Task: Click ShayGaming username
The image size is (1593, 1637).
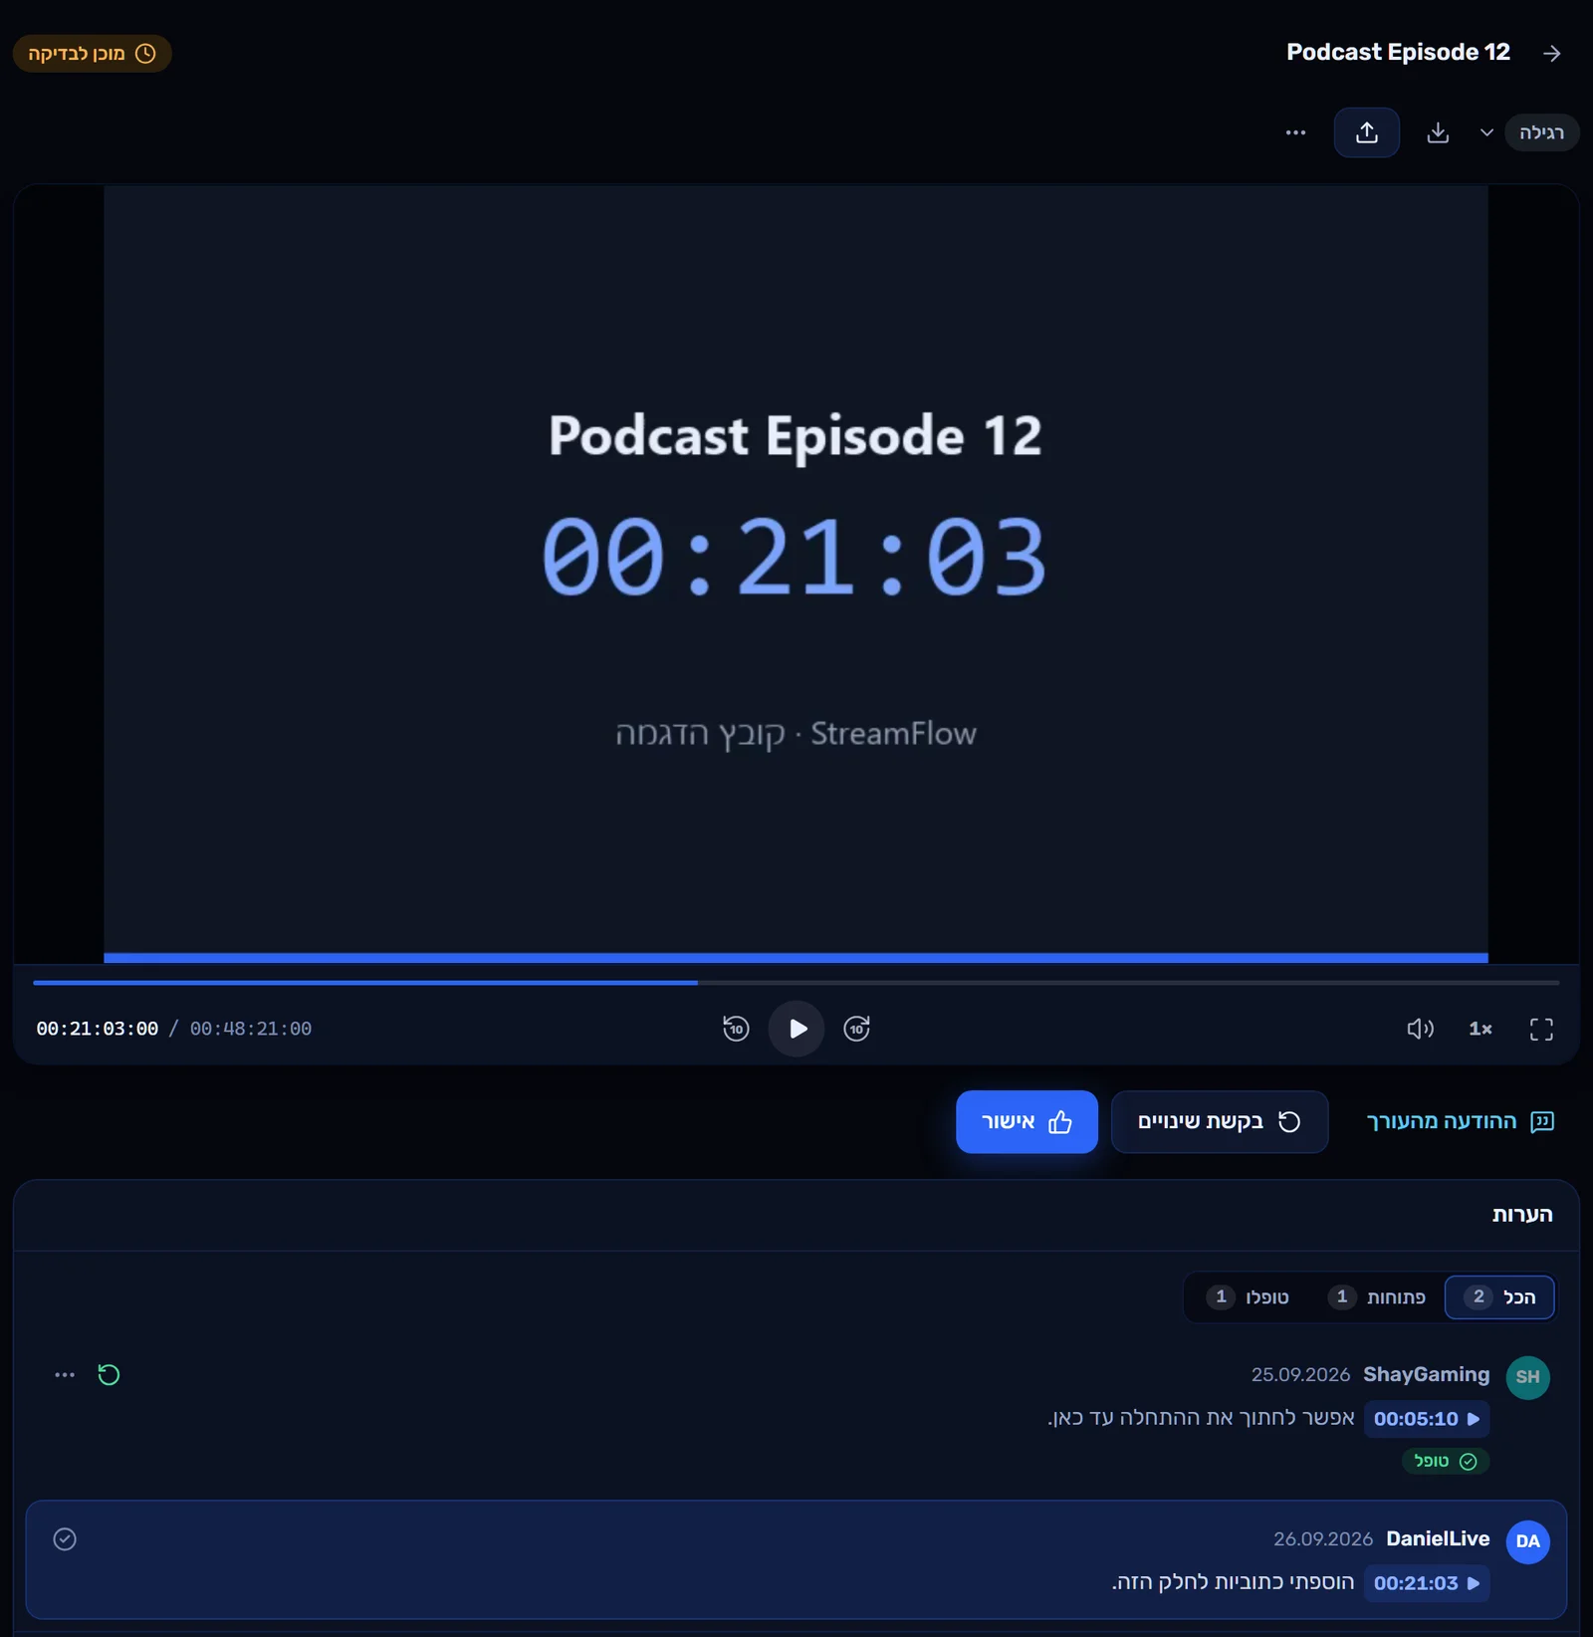Action: pos(1426,1374)
